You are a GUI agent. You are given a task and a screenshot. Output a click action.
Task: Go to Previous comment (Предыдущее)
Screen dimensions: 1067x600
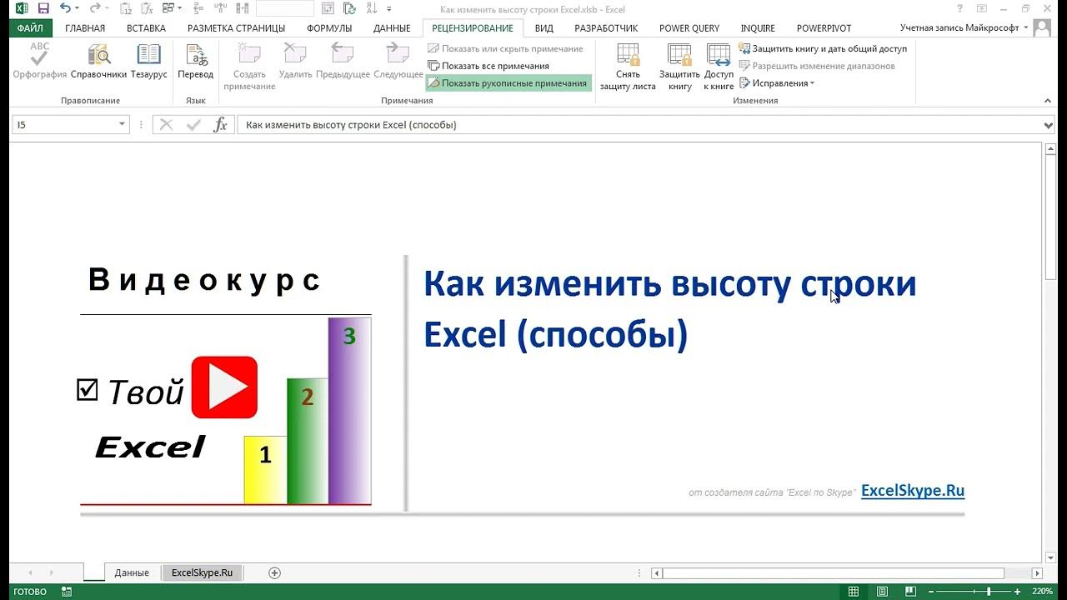pos(343,62)
